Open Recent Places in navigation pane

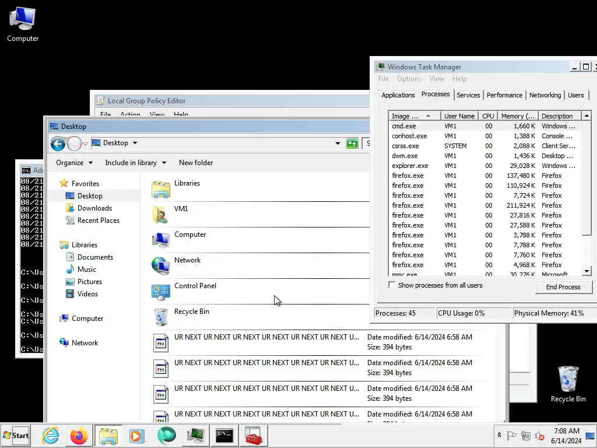coord(93,220)
